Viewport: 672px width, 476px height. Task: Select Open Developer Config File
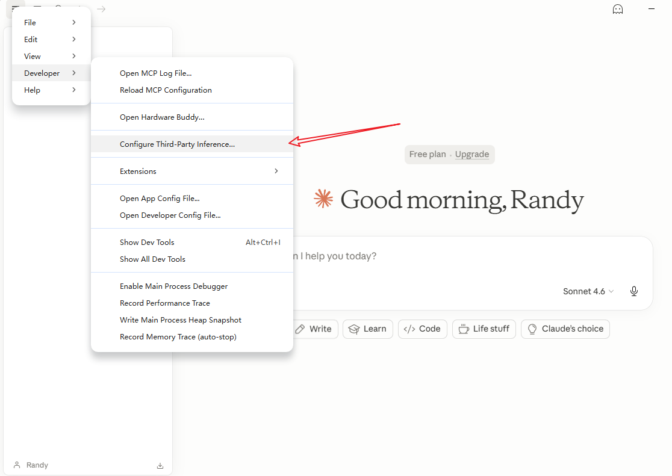tap(192, 215)
